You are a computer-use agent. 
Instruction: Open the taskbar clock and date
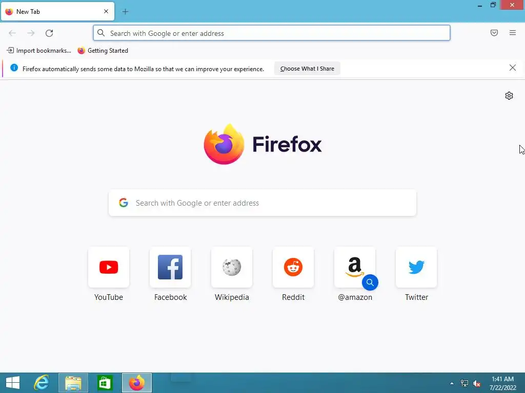[502, 383]
